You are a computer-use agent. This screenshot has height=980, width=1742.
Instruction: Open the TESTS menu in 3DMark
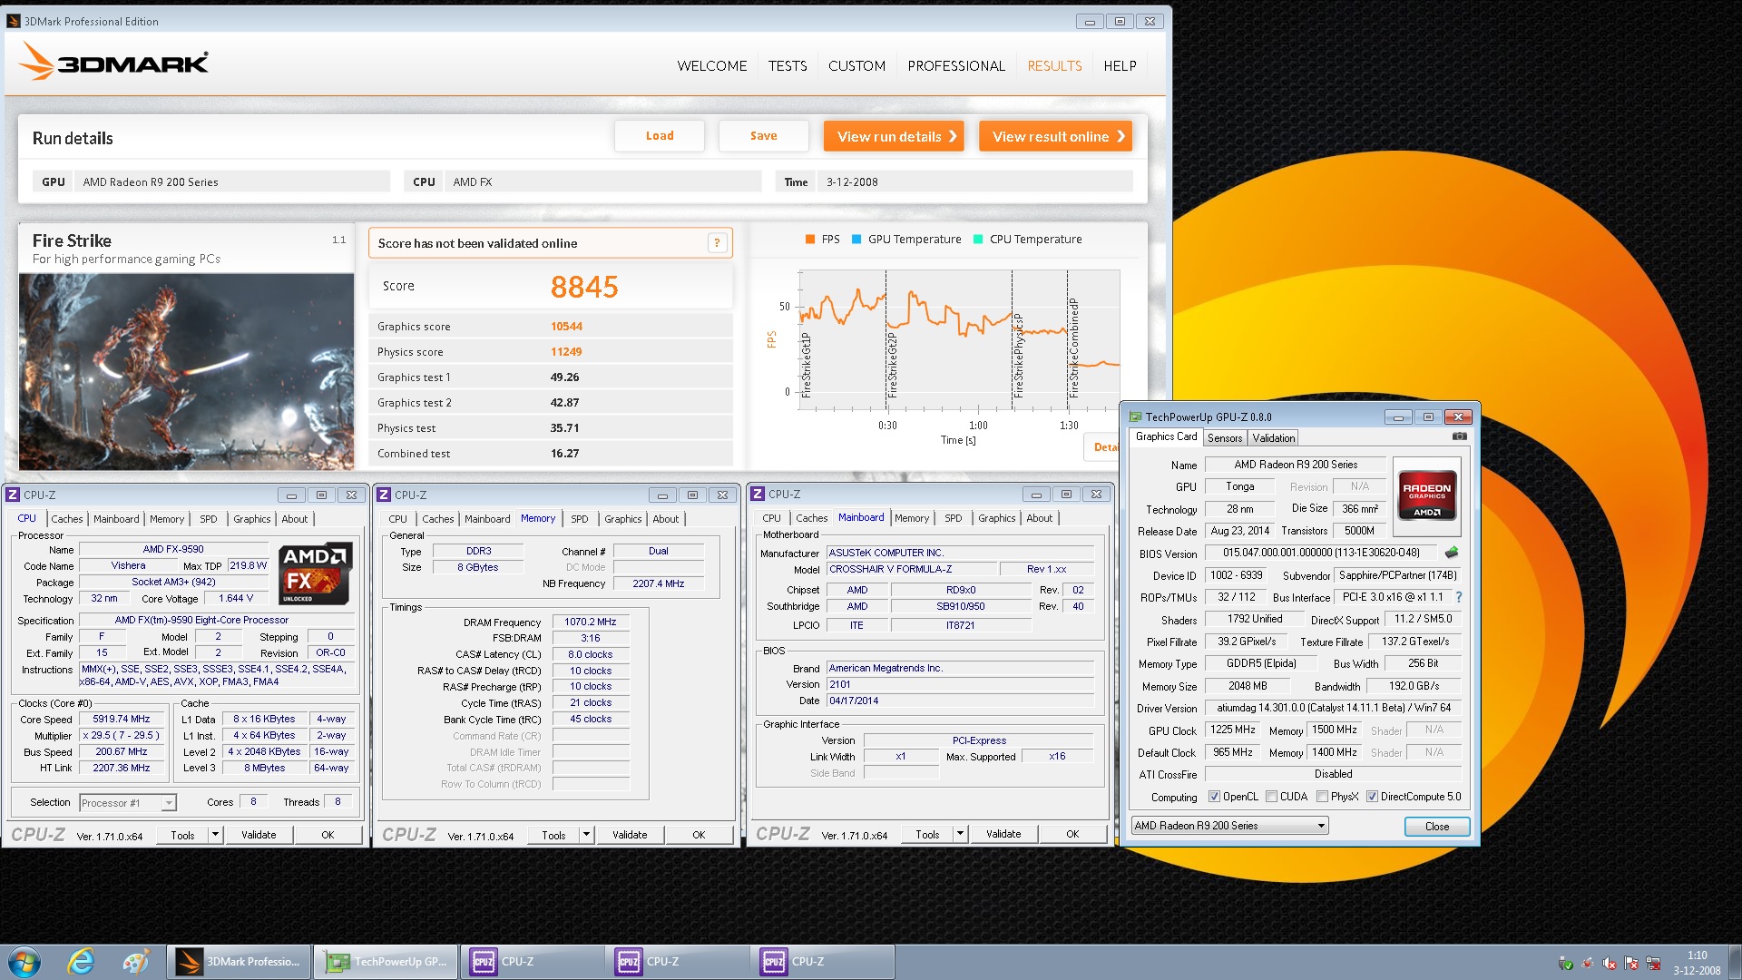(788, 65)
